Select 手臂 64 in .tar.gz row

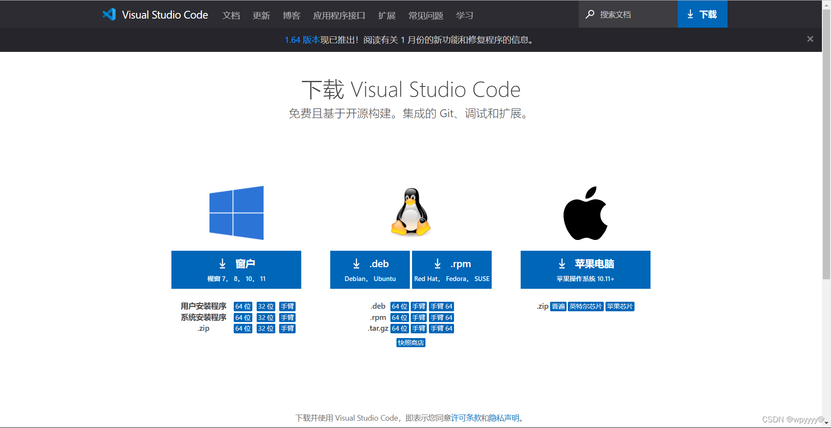[x=441, y=329]
